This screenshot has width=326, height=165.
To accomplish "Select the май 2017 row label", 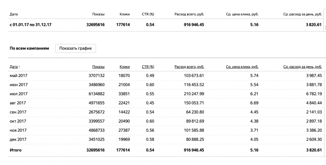I will tap(18, 76).
